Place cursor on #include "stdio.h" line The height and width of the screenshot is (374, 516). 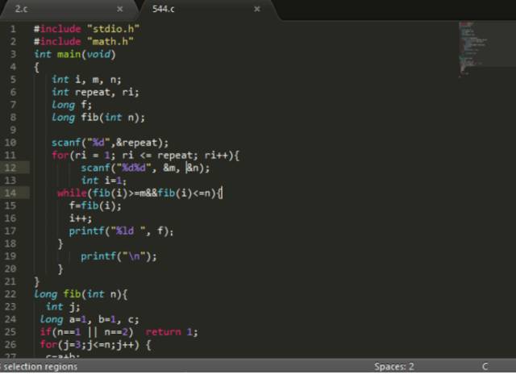coord(86,29)
